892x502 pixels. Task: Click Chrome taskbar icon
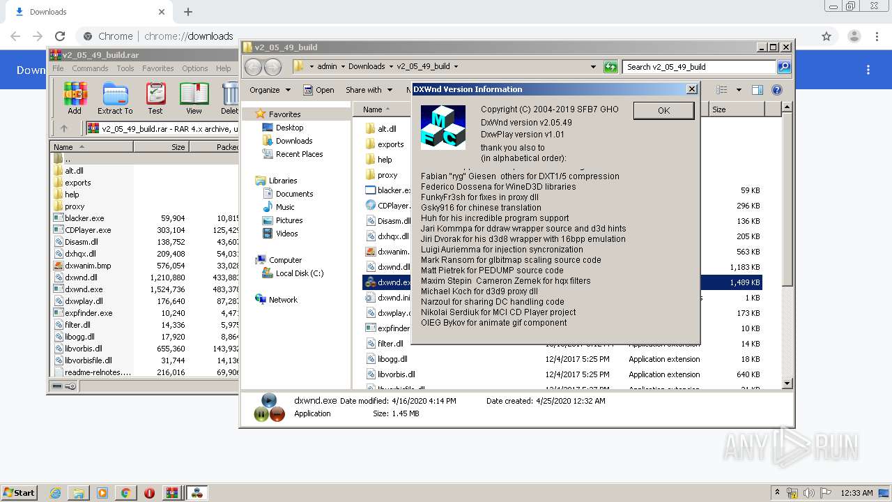tap(125, 493)
